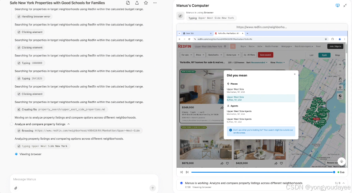
Task: Open the Real Estate Agents menu
Action: click(x=304, y=47)
